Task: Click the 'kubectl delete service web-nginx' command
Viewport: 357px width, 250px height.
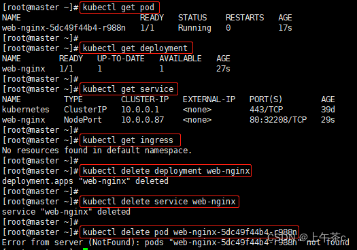Action: tap(159, 202)
